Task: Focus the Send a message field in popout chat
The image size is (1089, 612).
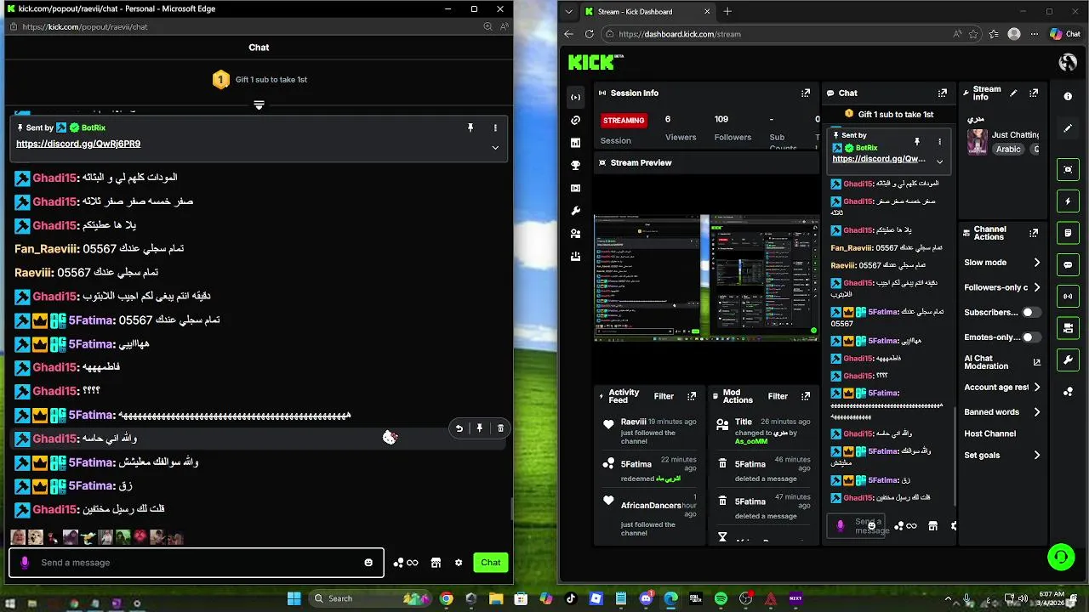Action: (197, 563)
